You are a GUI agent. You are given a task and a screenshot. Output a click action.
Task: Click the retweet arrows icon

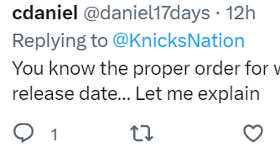coord(142,133)
